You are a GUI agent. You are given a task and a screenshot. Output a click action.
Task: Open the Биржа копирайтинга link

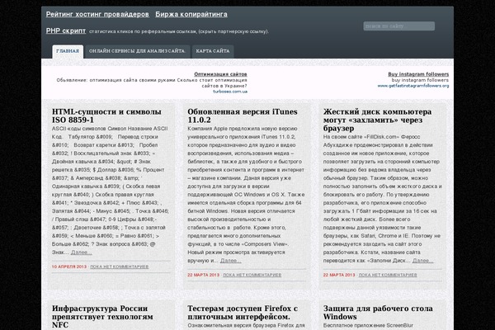pos(191,14)
